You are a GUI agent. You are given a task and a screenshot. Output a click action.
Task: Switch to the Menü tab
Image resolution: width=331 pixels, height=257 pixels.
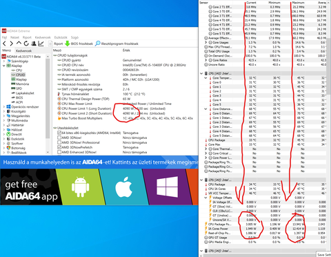6,50
